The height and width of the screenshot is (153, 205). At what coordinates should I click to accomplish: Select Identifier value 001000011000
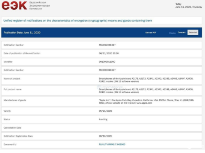(107, 61)
